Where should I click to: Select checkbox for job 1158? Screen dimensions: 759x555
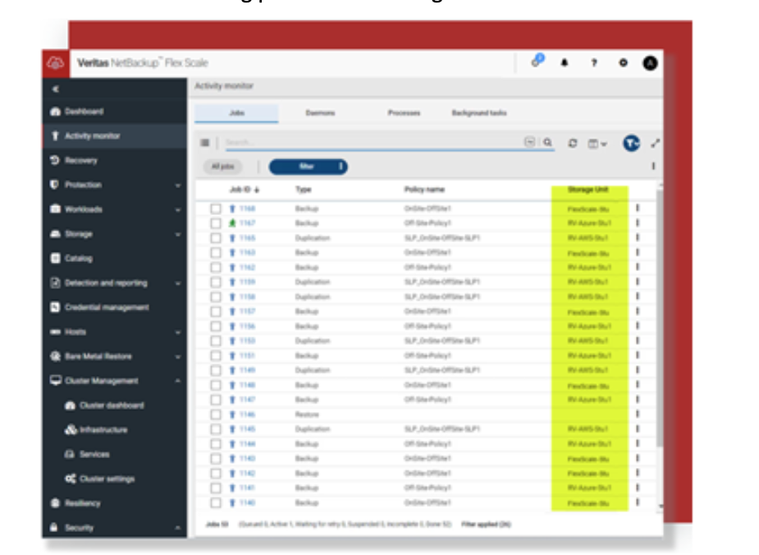tap(216, 297)
